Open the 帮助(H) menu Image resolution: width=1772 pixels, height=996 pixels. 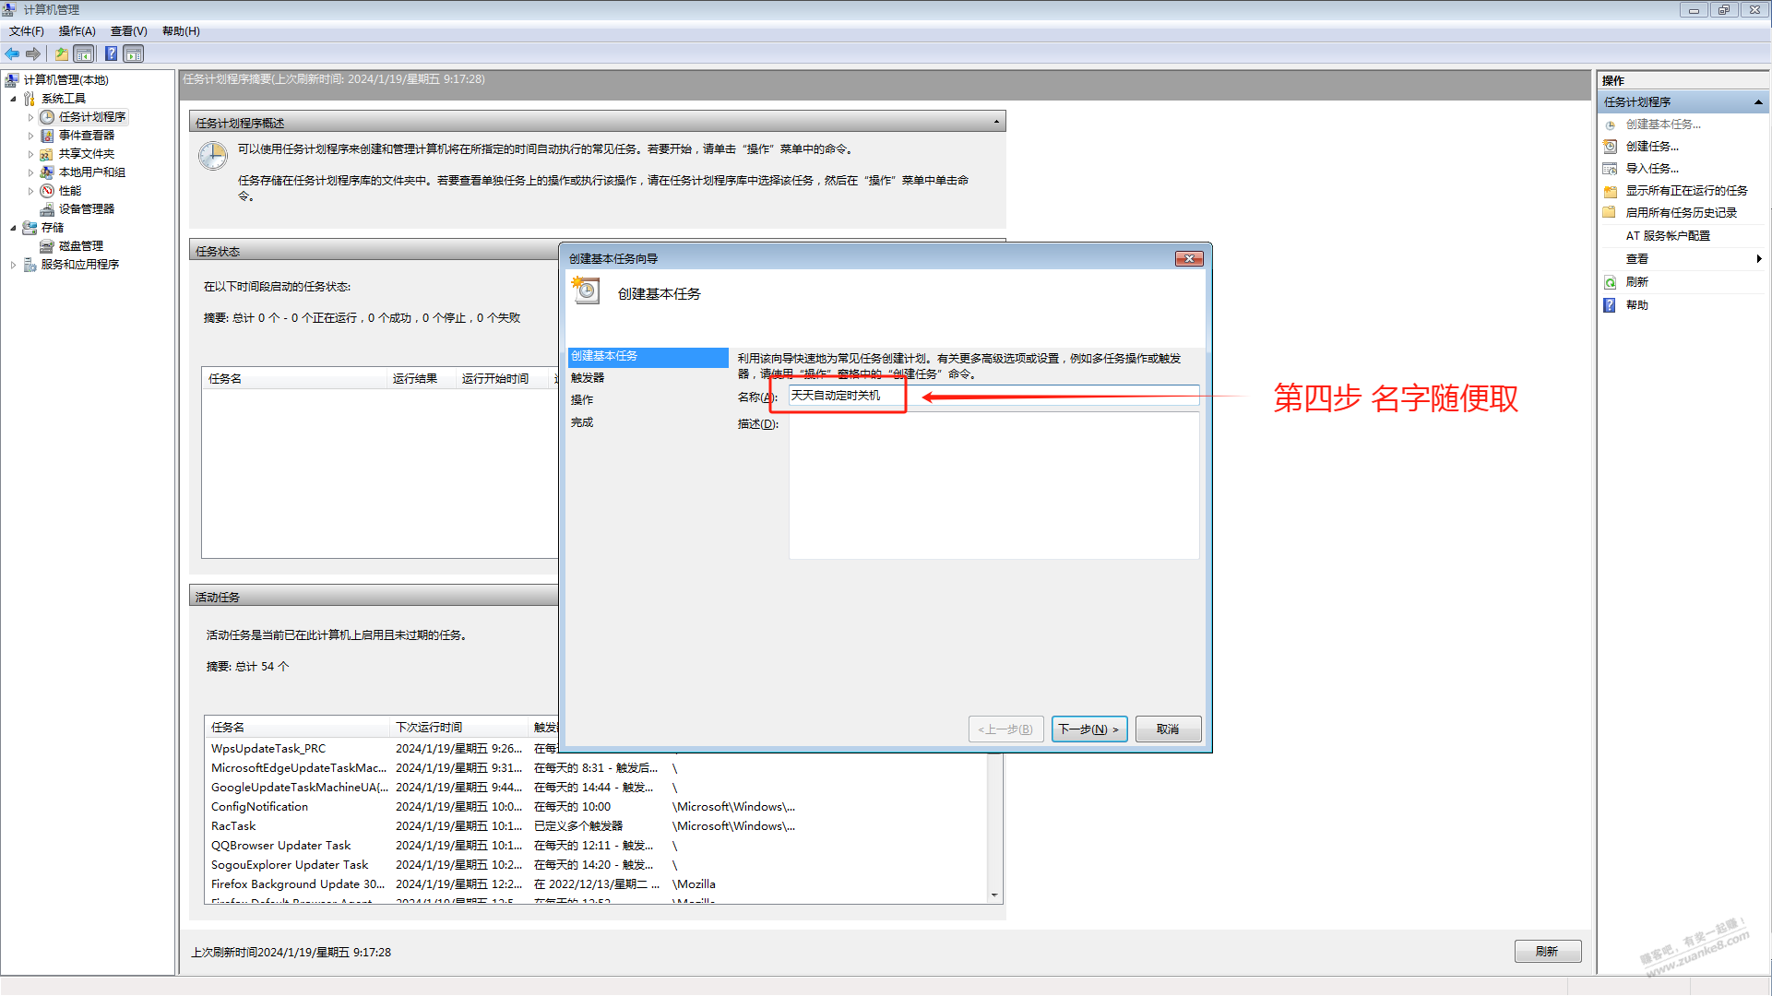(x=181, y=31)
